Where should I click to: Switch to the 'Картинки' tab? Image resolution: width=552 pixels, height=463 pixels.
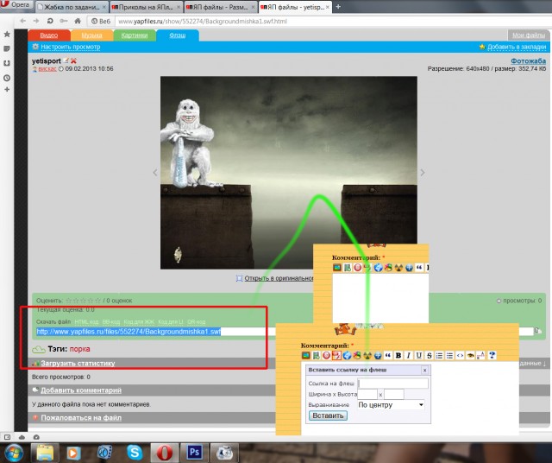tap(134, 35)
